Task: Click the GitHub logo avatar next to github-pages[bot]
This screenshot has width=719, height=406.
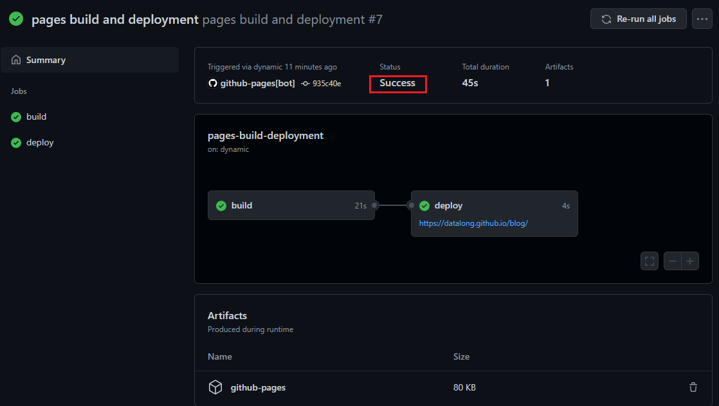Action: (x=212, y=83)
